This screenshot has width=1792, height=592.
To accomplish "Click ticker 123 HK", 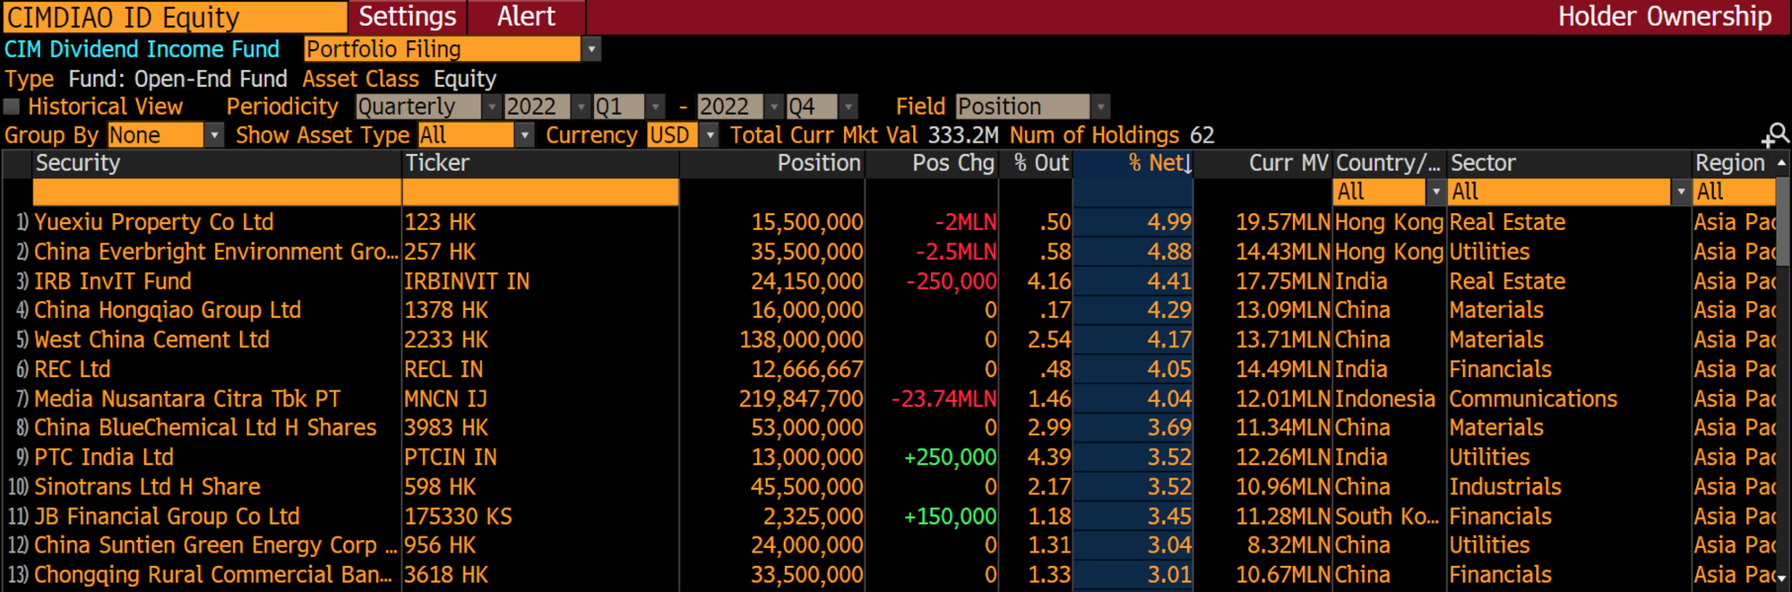I will point(440,222).
